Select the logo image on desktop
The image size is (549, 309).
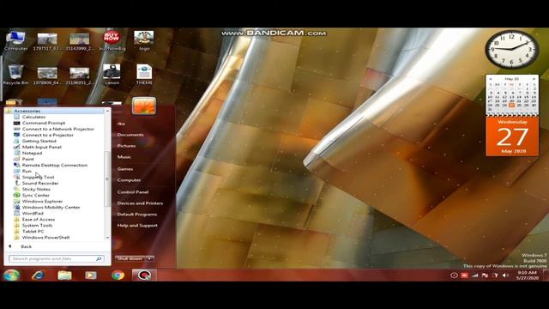[144, 41]
